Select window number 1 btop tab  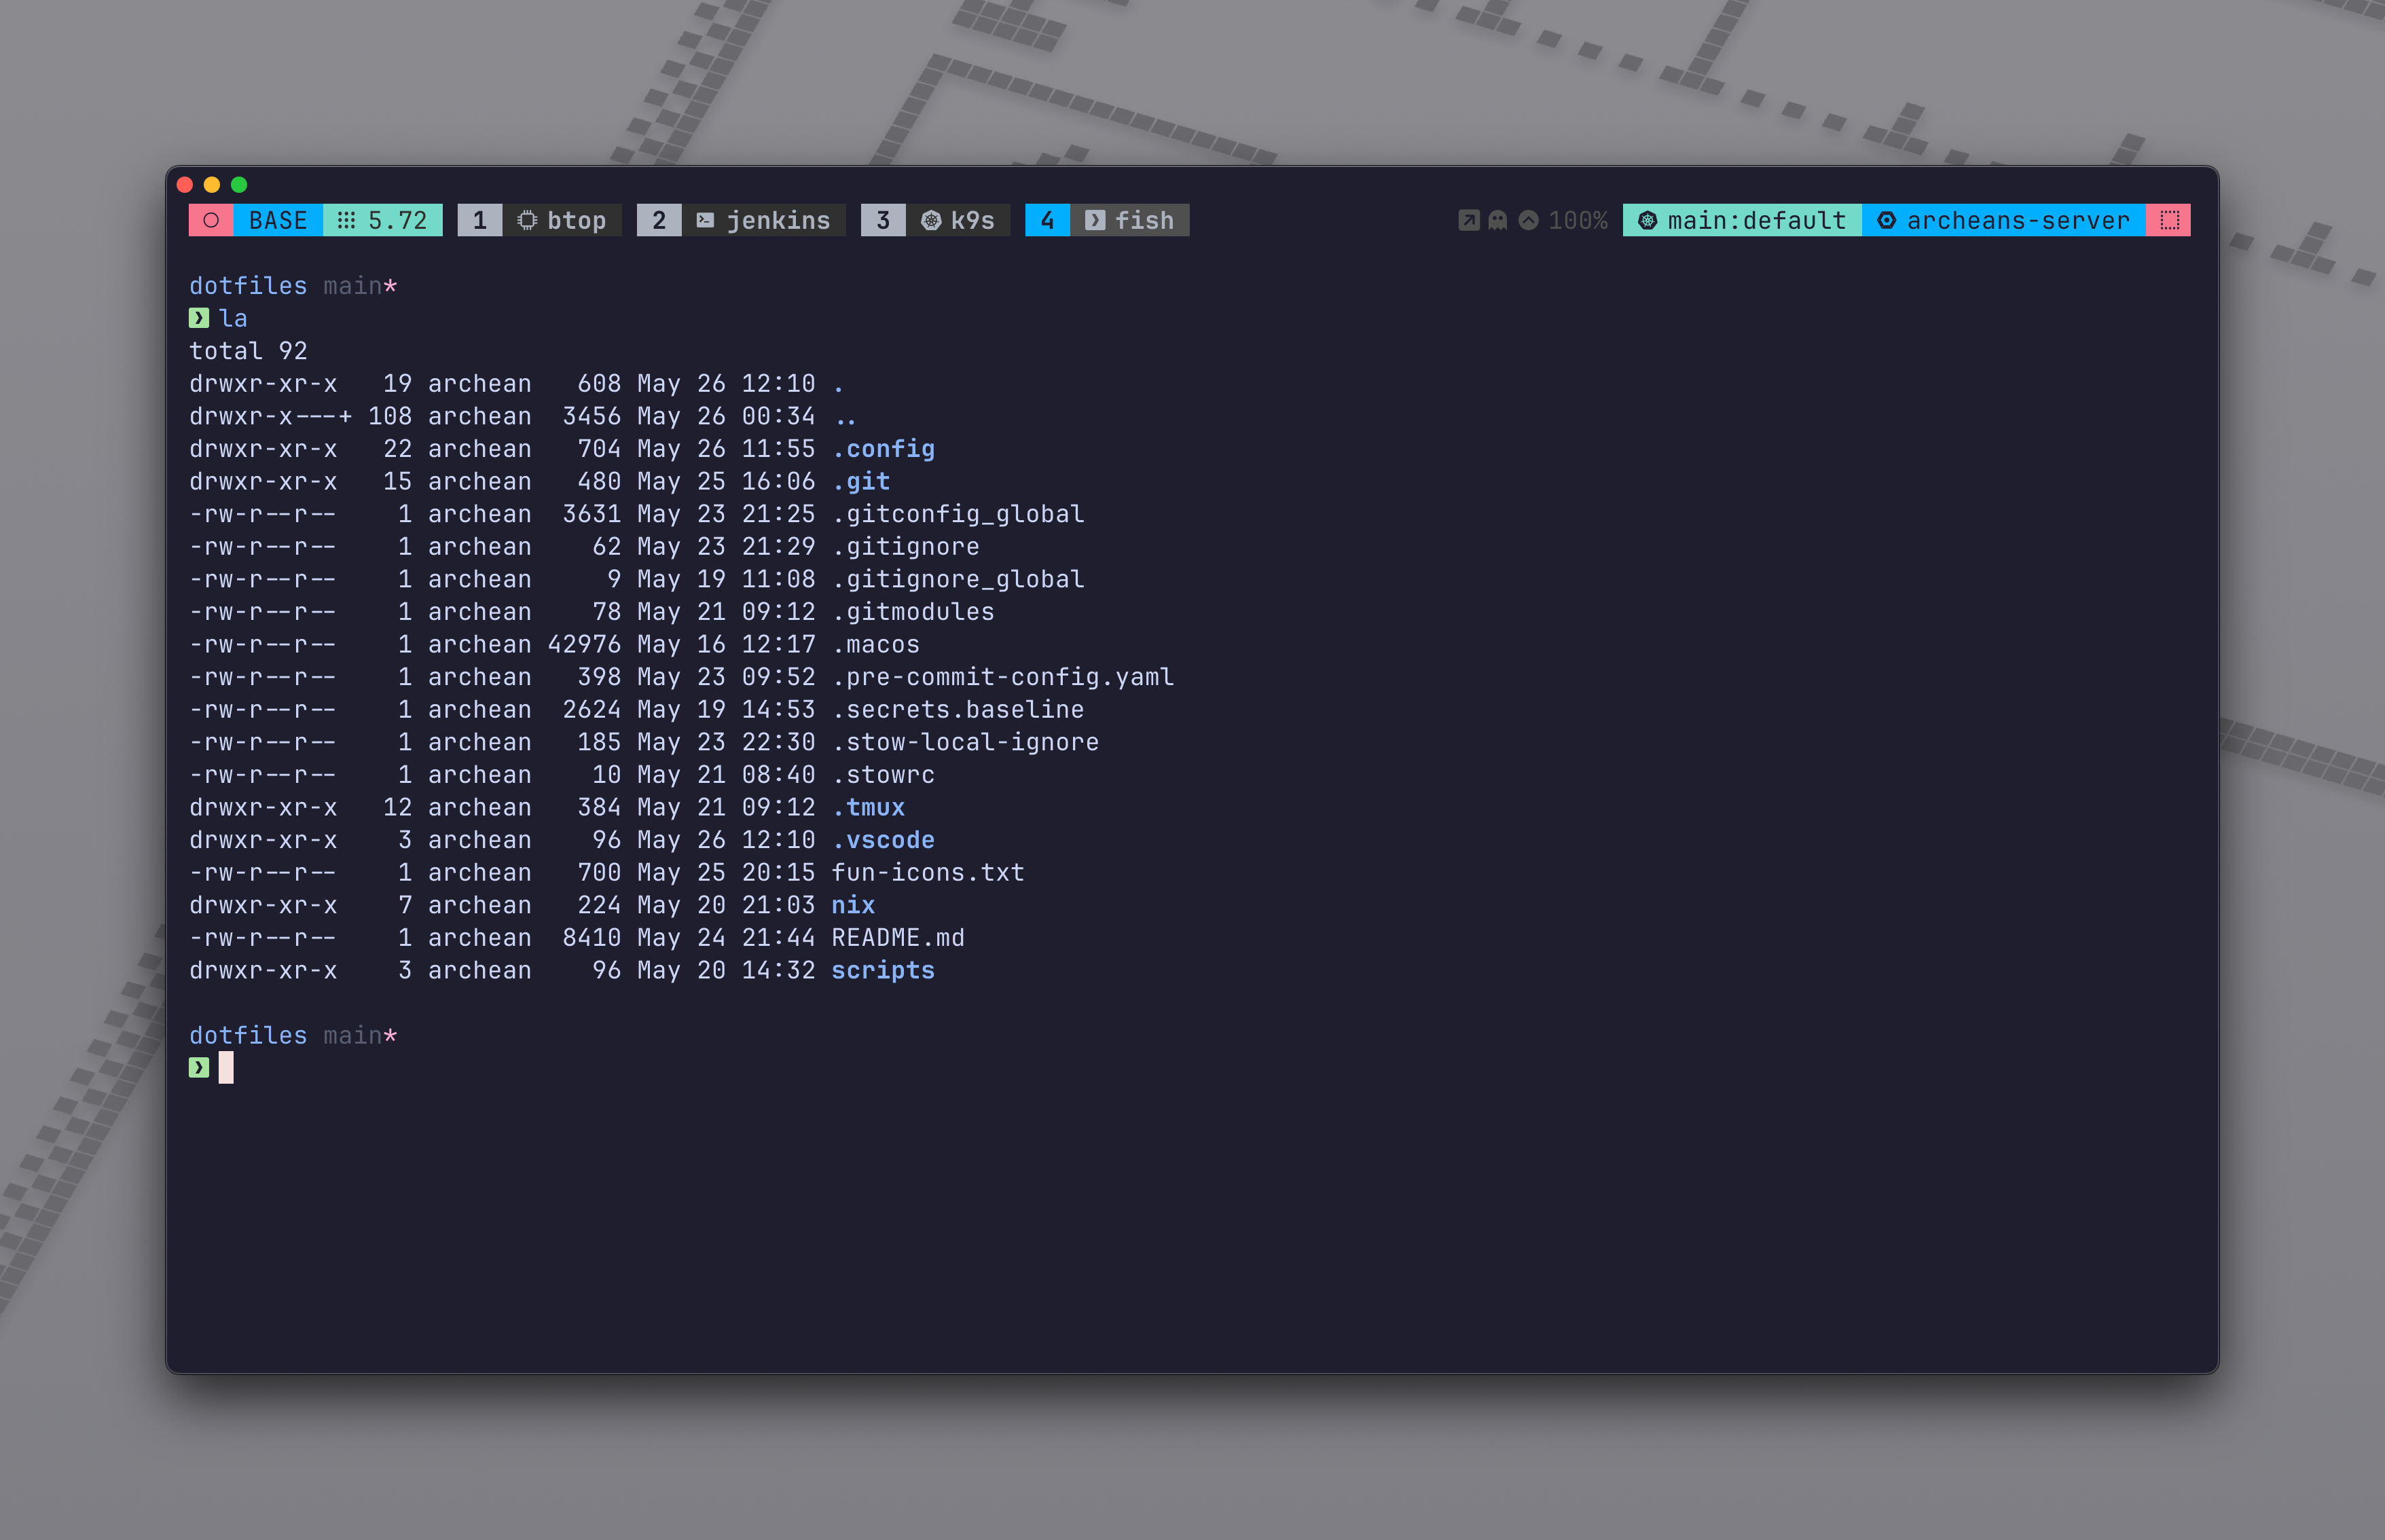pos(480,220)
